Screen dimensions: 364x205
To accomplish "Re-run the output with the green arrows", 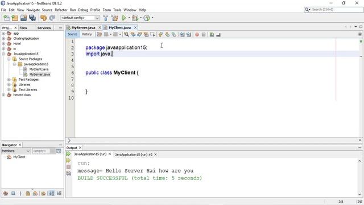I will point(68,154).
